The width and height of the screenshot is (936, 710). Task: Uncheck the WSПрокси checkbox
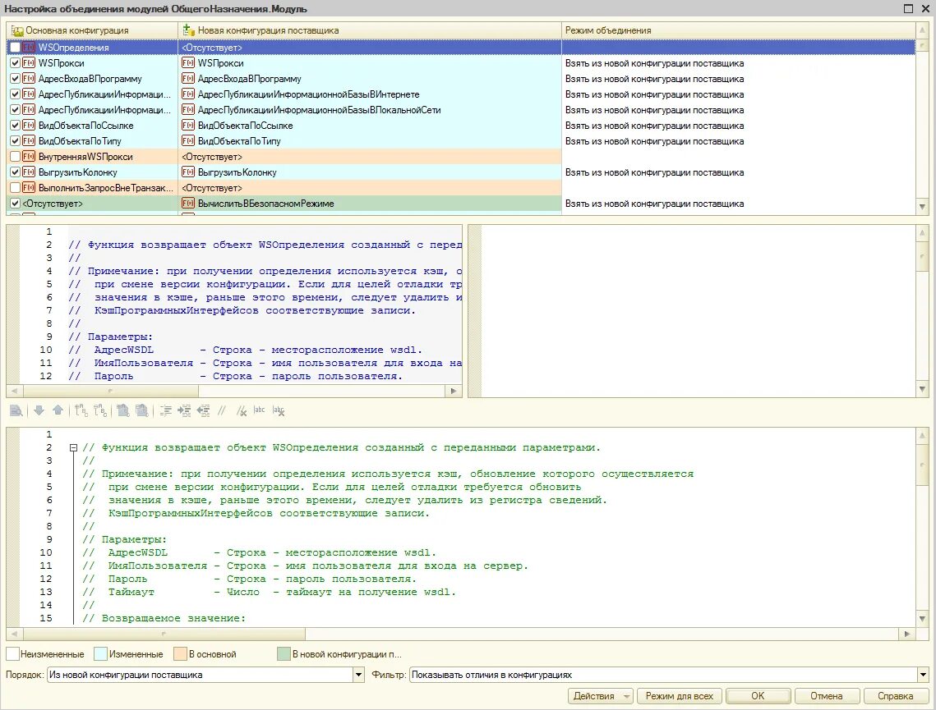click(x=15, y=62)
